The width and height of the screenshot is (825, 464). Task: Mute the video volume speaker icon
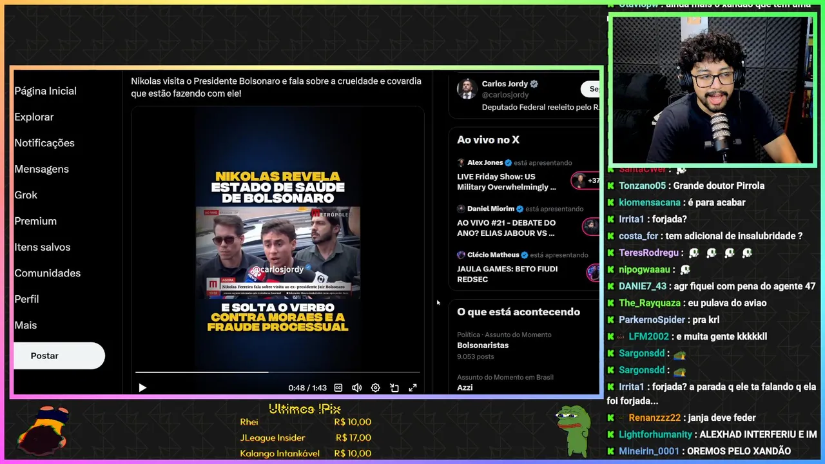click(x=356, y=387)
